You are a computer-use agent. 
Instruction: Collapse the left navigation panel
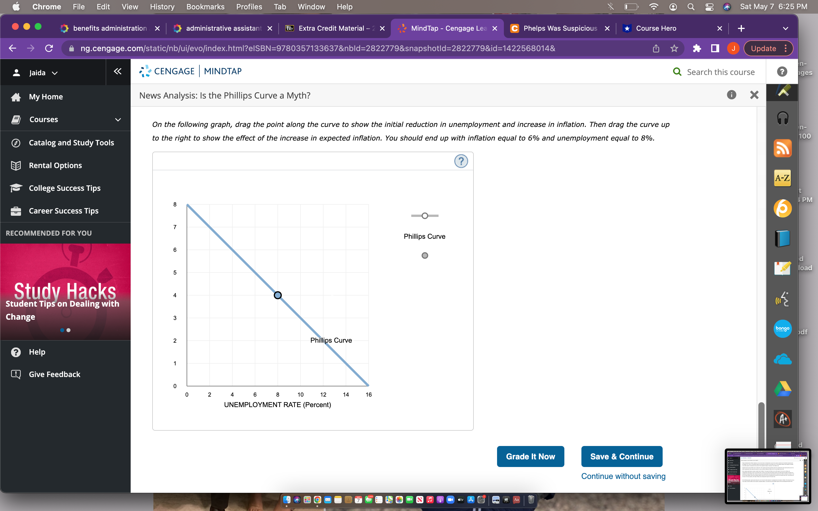tap(117, 71)
